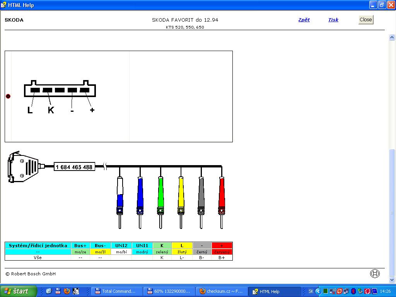Image resolution: width=396 pixels, height=297 pixels.
Task: Switch to the 60% 132290000 taskbar window
Action: coord(169,291)
